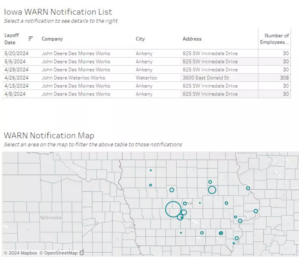Viewport: 299px width, 259px height.
Task: Click the 3500 East Donald St address
Action: tap(206, 78)
